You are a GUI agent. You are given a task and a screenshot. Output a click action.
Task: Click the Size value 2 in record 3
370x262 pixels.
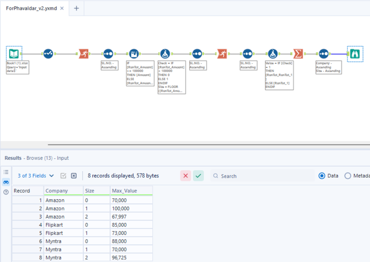97,216
